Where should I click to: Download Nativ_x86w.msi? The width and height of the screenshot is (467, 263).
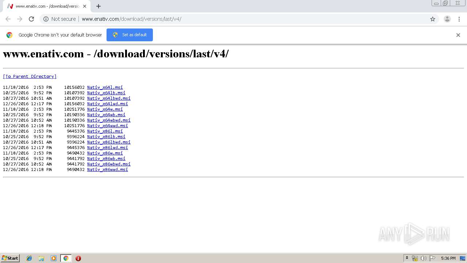(x=105, y=153)
